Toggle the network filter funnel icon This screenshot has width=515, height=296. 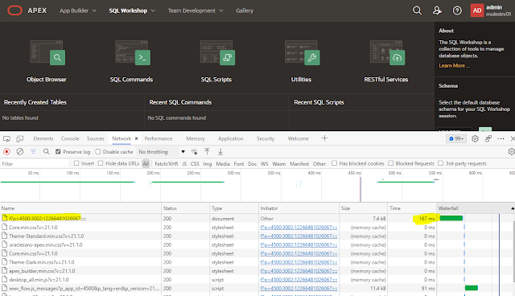33,151
